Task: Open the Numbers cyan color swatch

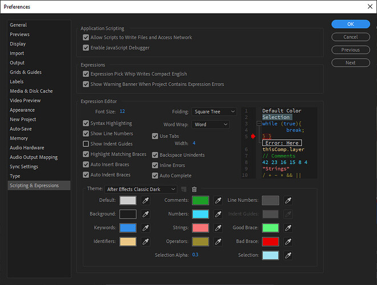Action: click(200, 214)
